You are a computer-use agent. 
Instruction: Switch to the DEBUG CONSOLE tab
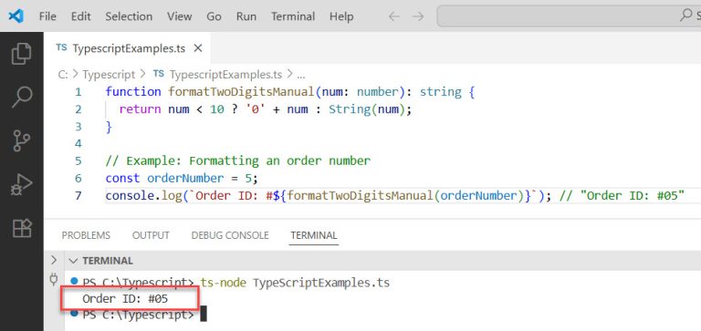(x=230, y=235)
